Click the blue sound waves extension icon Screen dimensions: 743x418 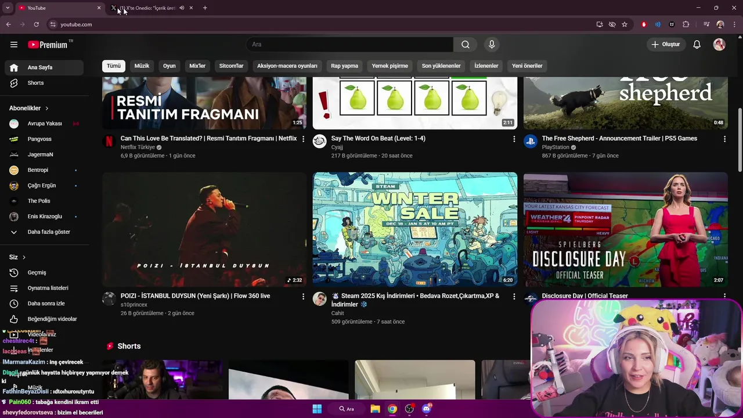click(658, 24)
